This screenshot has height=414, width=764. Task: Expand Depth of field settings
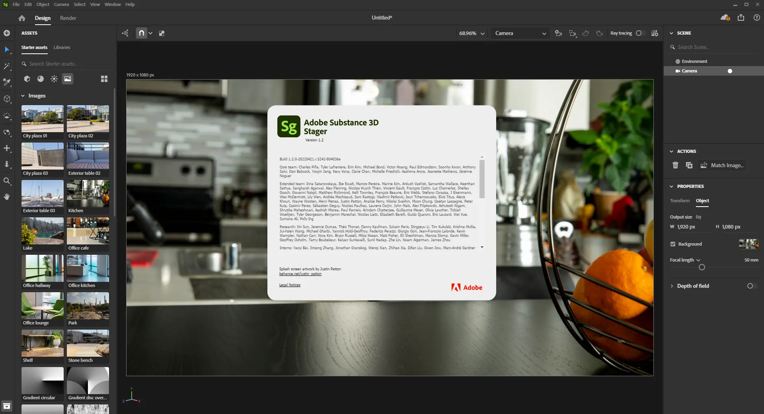tap(672, 286)
